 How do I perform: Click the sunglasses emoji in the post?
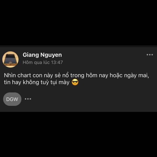(x=75, y=82)
